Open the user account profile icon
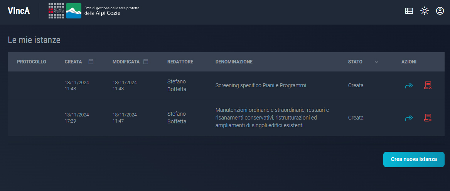Viewport: 450px width, 191px height. [440, 11]
